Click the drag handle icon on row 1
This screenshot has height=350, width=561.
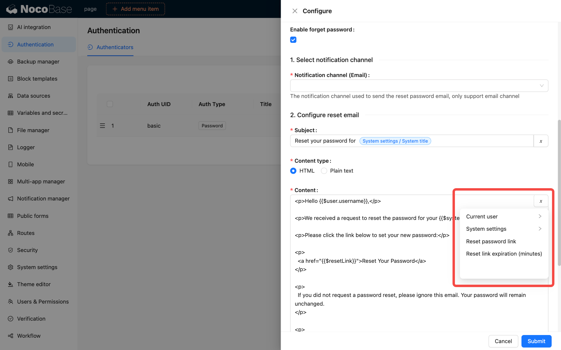point(102,126)
